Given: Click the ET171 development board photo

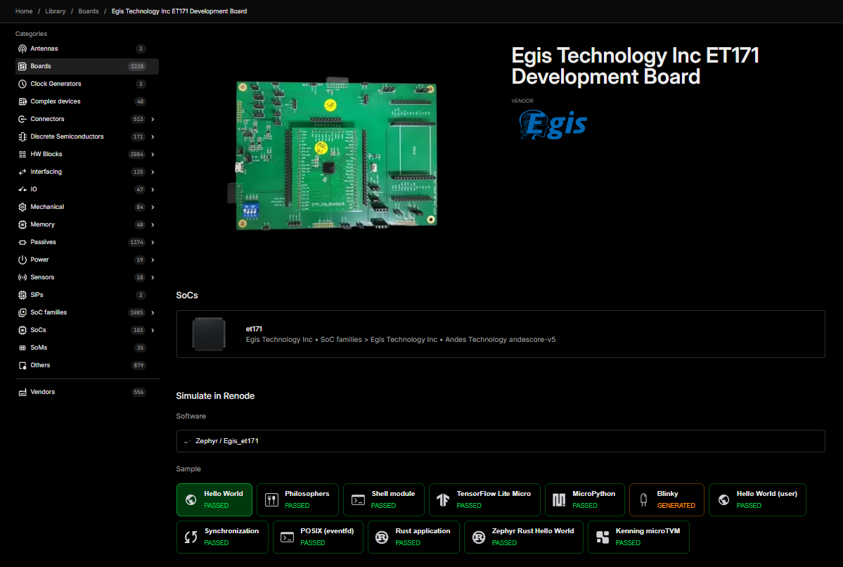Looking at the screenshot, I should point(333,154).
